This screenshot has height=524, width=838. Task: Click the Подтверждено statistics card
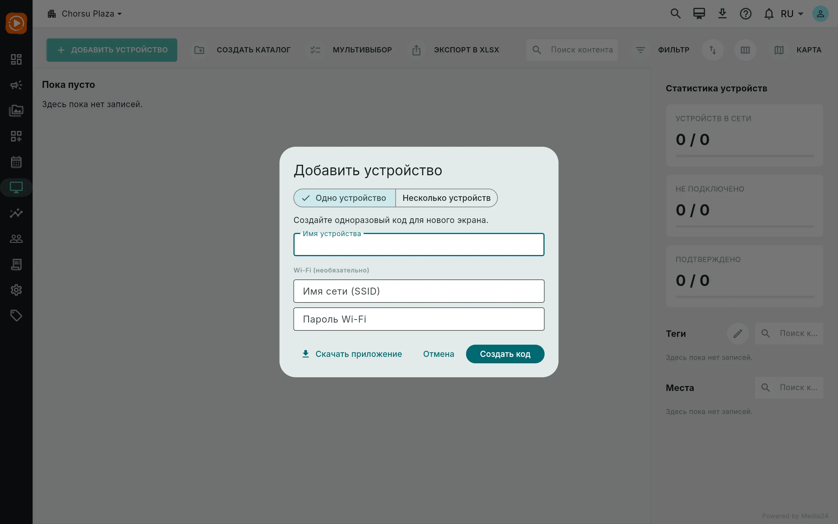coord(745,276)
